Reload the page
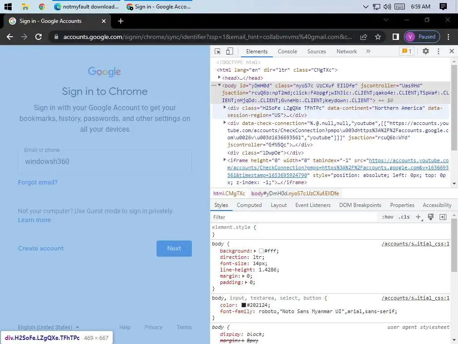Viewport: 458px width, 344px height. coord(38,37)
